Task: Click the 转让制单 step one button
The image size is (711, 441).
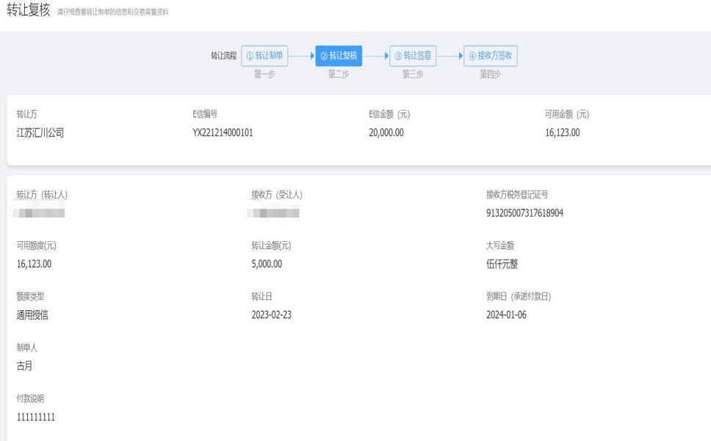Action: point(264,56)
